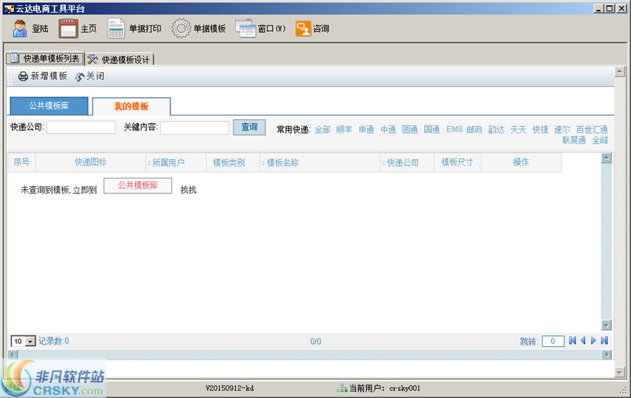Click outer panel scrollbar up arrow
631x398 pixels.
coord(620,72)
